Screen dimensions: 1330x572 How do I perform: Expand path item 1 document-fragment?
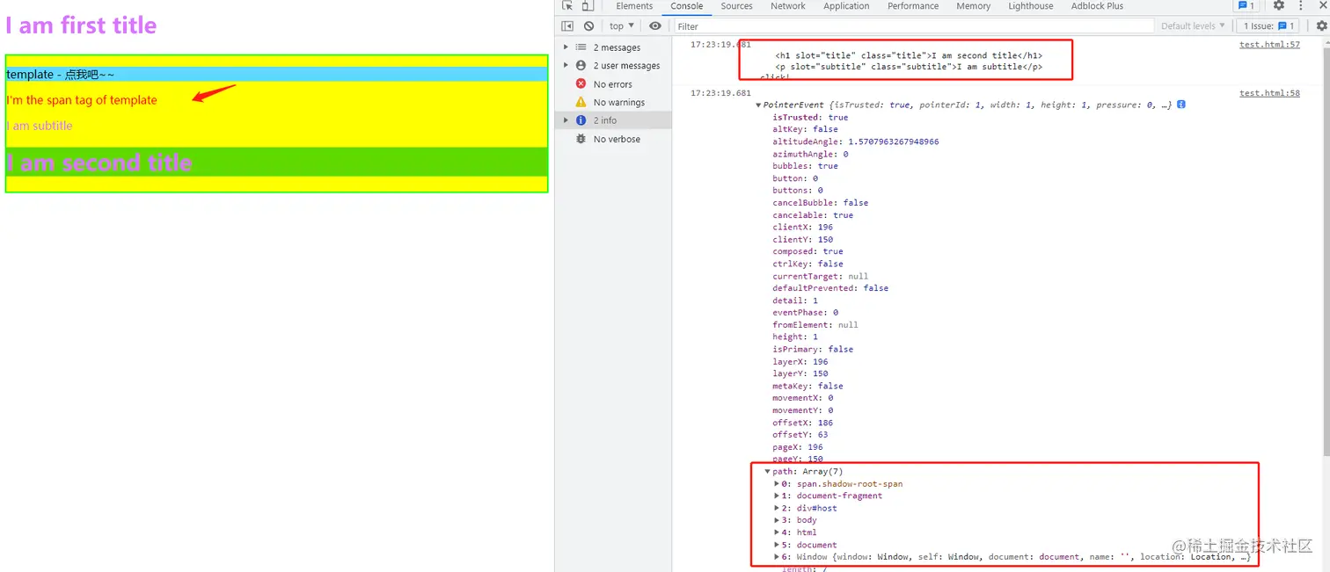coord(777,496)
